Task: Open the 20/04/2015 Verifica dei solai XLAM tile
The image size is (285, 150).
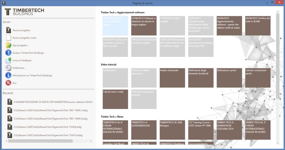Action: pyautogui.click(x=258, y=26)
